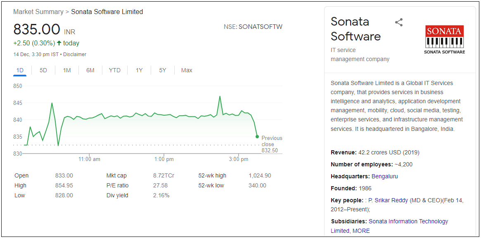481x239 pixels.
Task: Click the Sonata Software Limited breadcrumb text
Action: pyautogui.click(x=107, y=12)
